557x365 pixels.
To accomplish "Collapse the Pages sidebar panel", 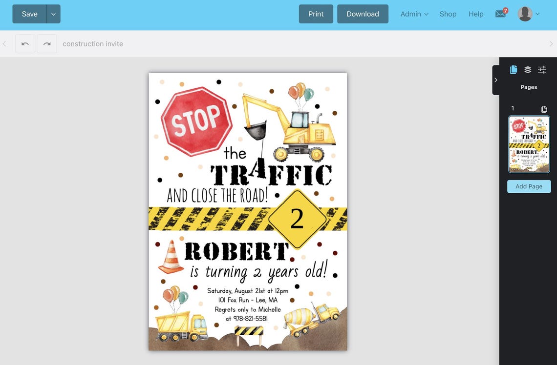I will click(495, 80).
